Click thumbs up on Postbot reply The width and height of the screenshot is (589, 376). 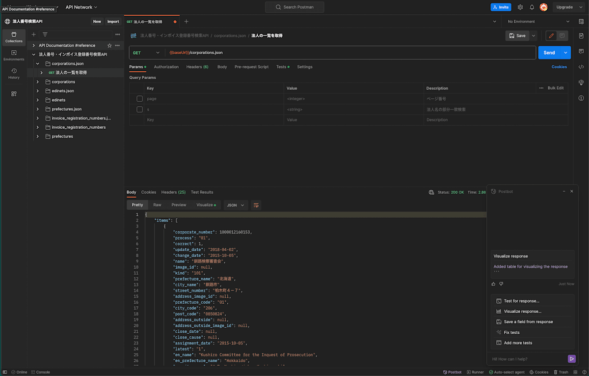tap(494, 284)
